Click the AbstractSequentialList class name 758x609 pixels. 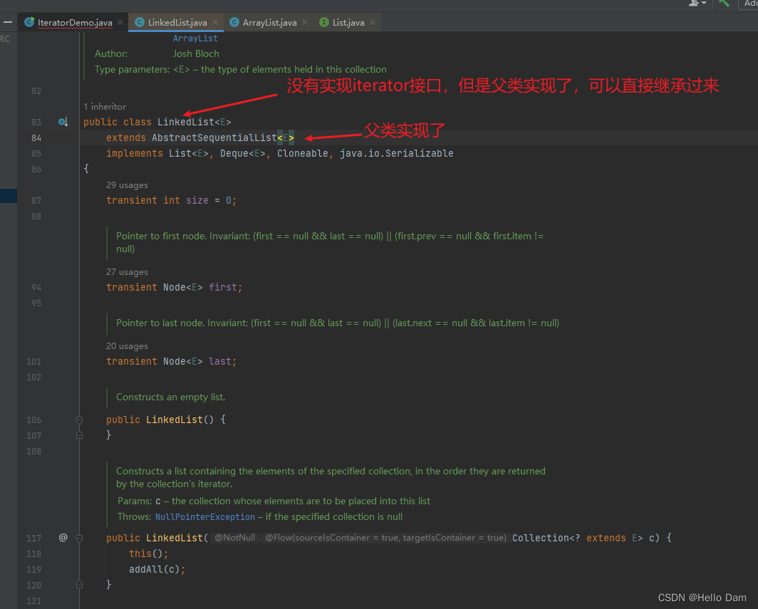(214, 137)
